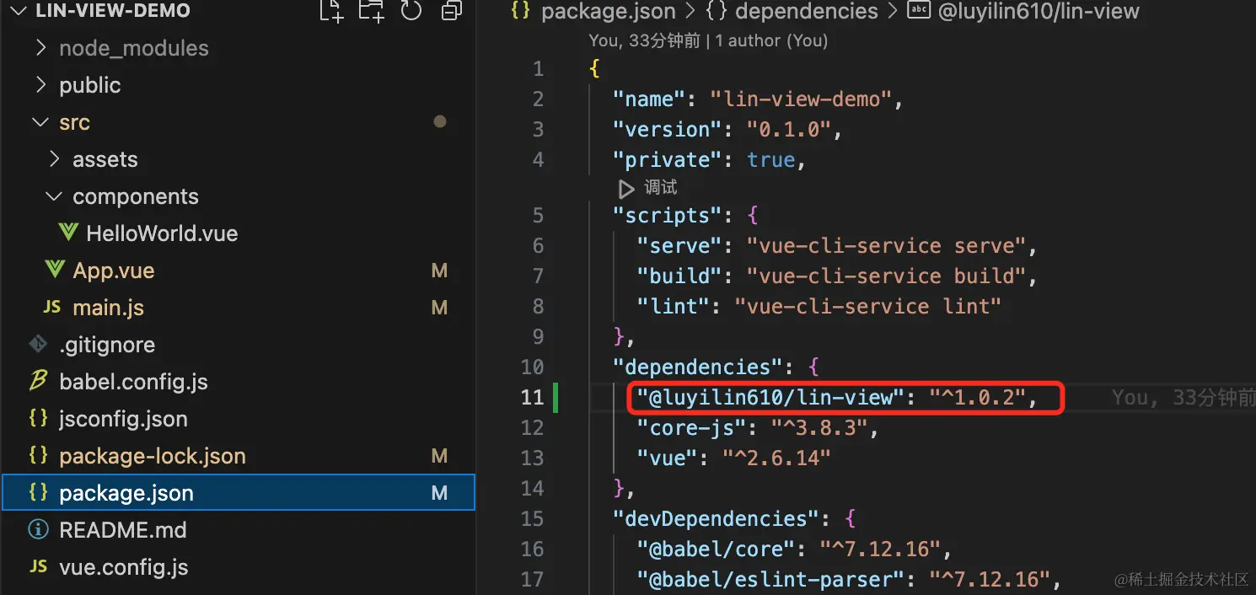Click the JS icon beside main.js
Viewport: 1256px width, 595px height.
coord(52,308)
